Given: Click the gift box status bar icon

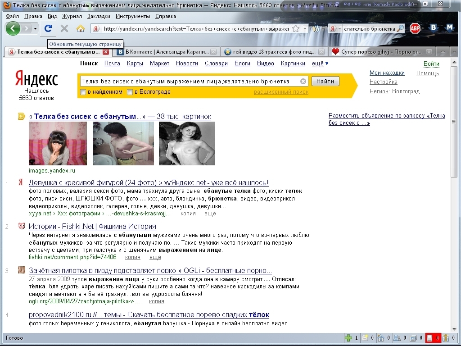Looking at the screenshot, I should (x=446, y=338).
